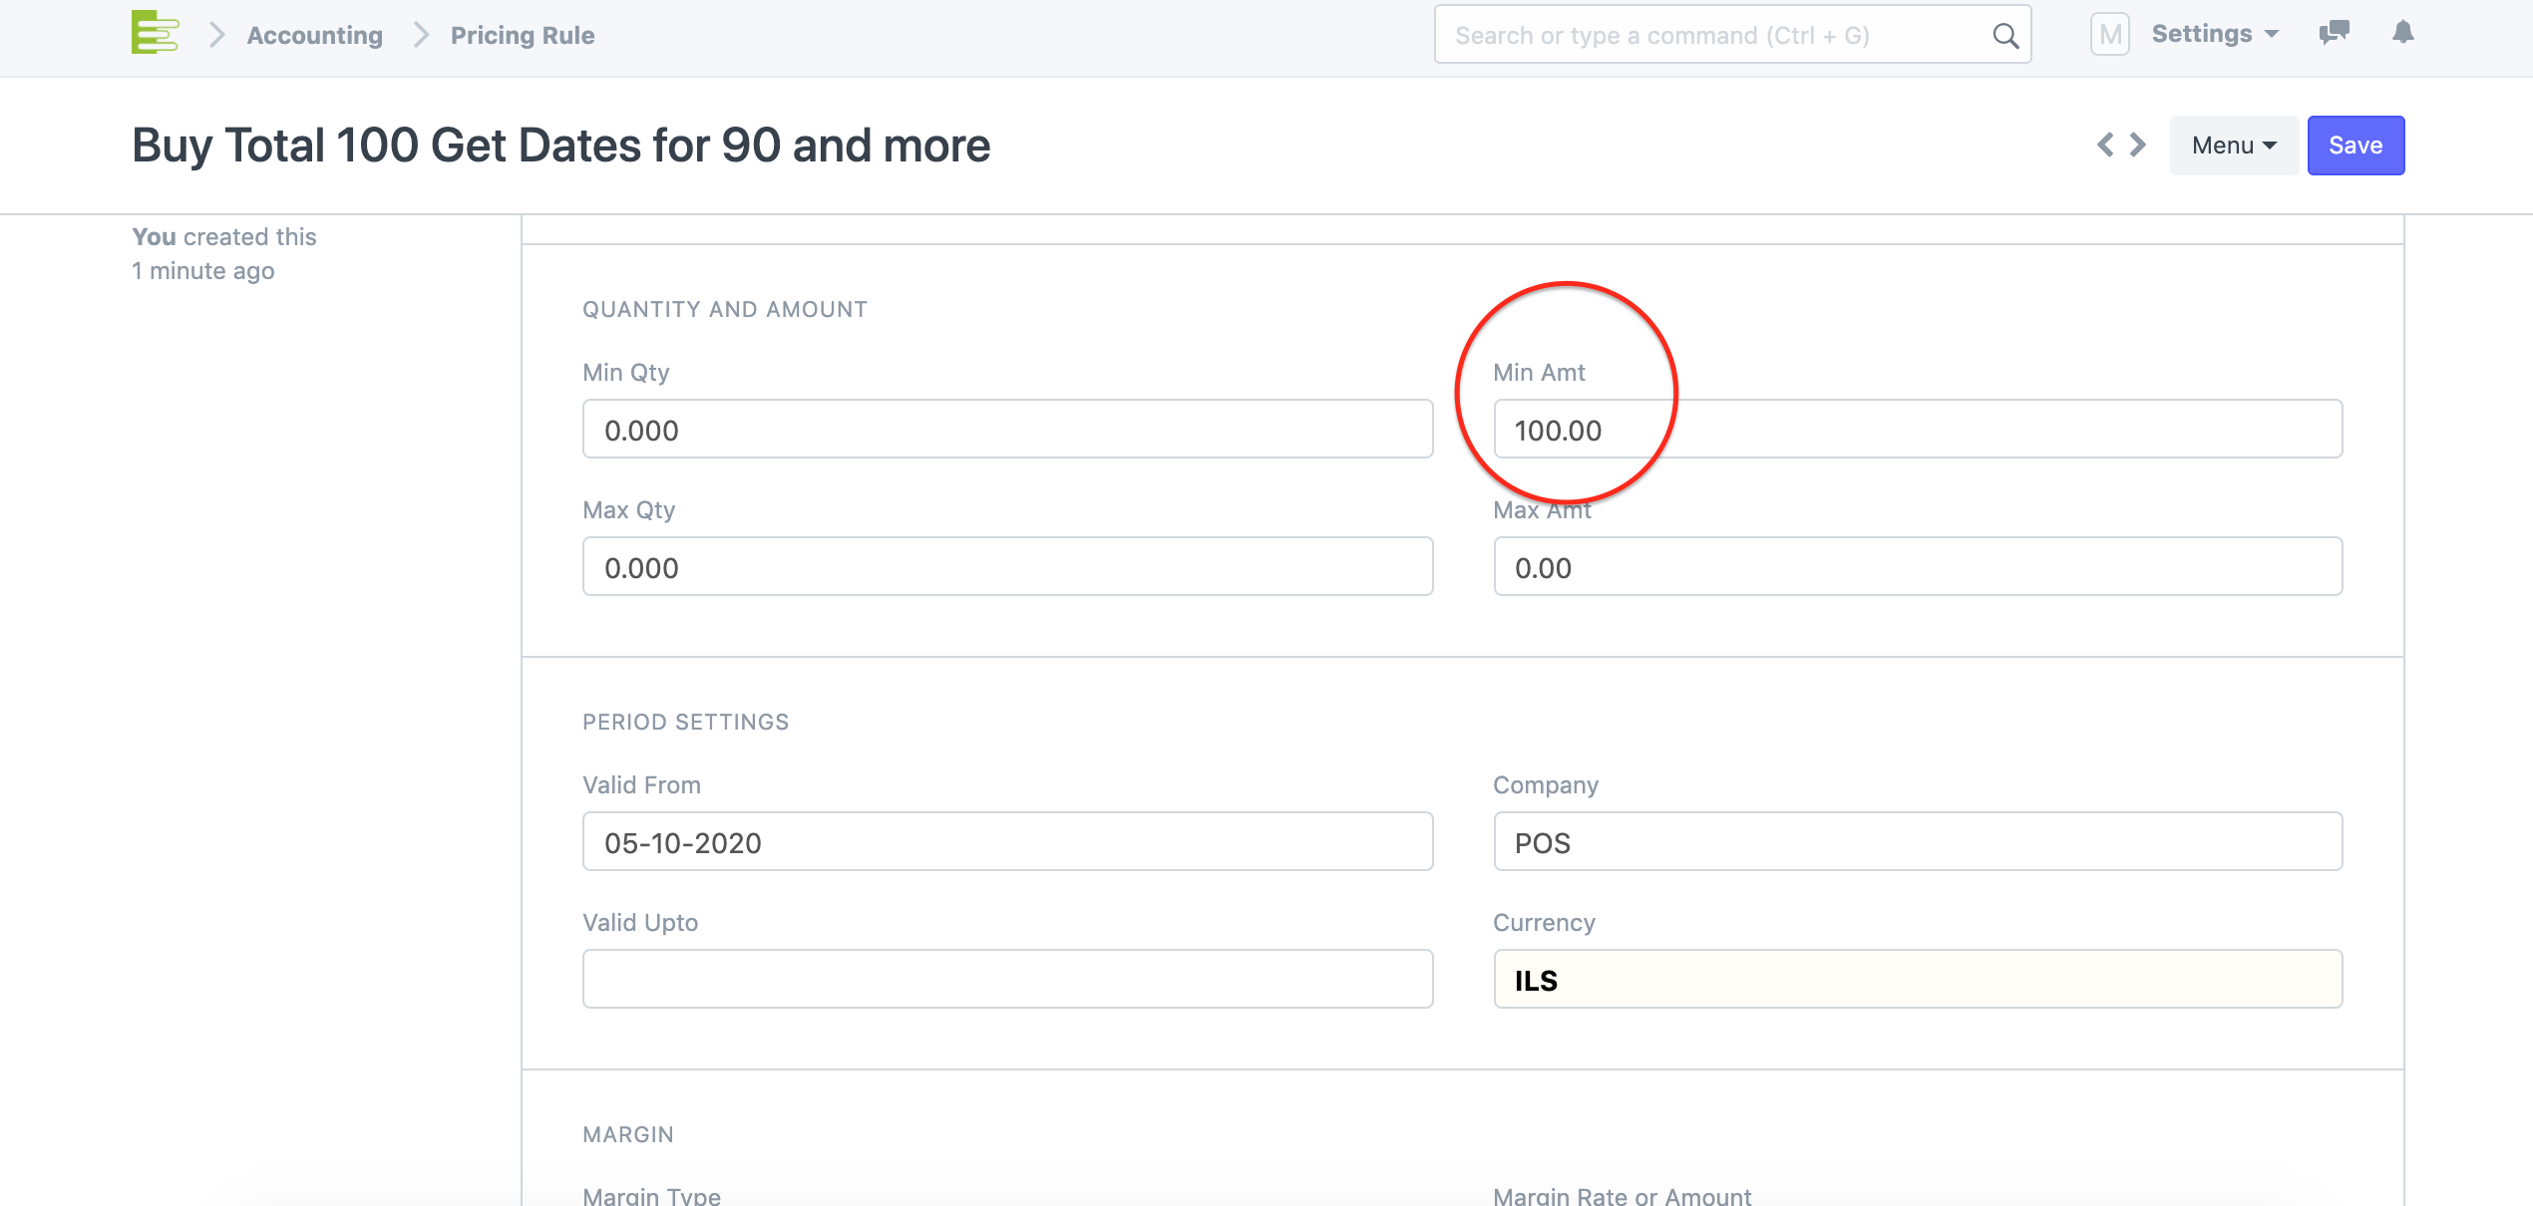2533x1206 pixels.
Task: Click the Save button
Action: (2354, 146)
